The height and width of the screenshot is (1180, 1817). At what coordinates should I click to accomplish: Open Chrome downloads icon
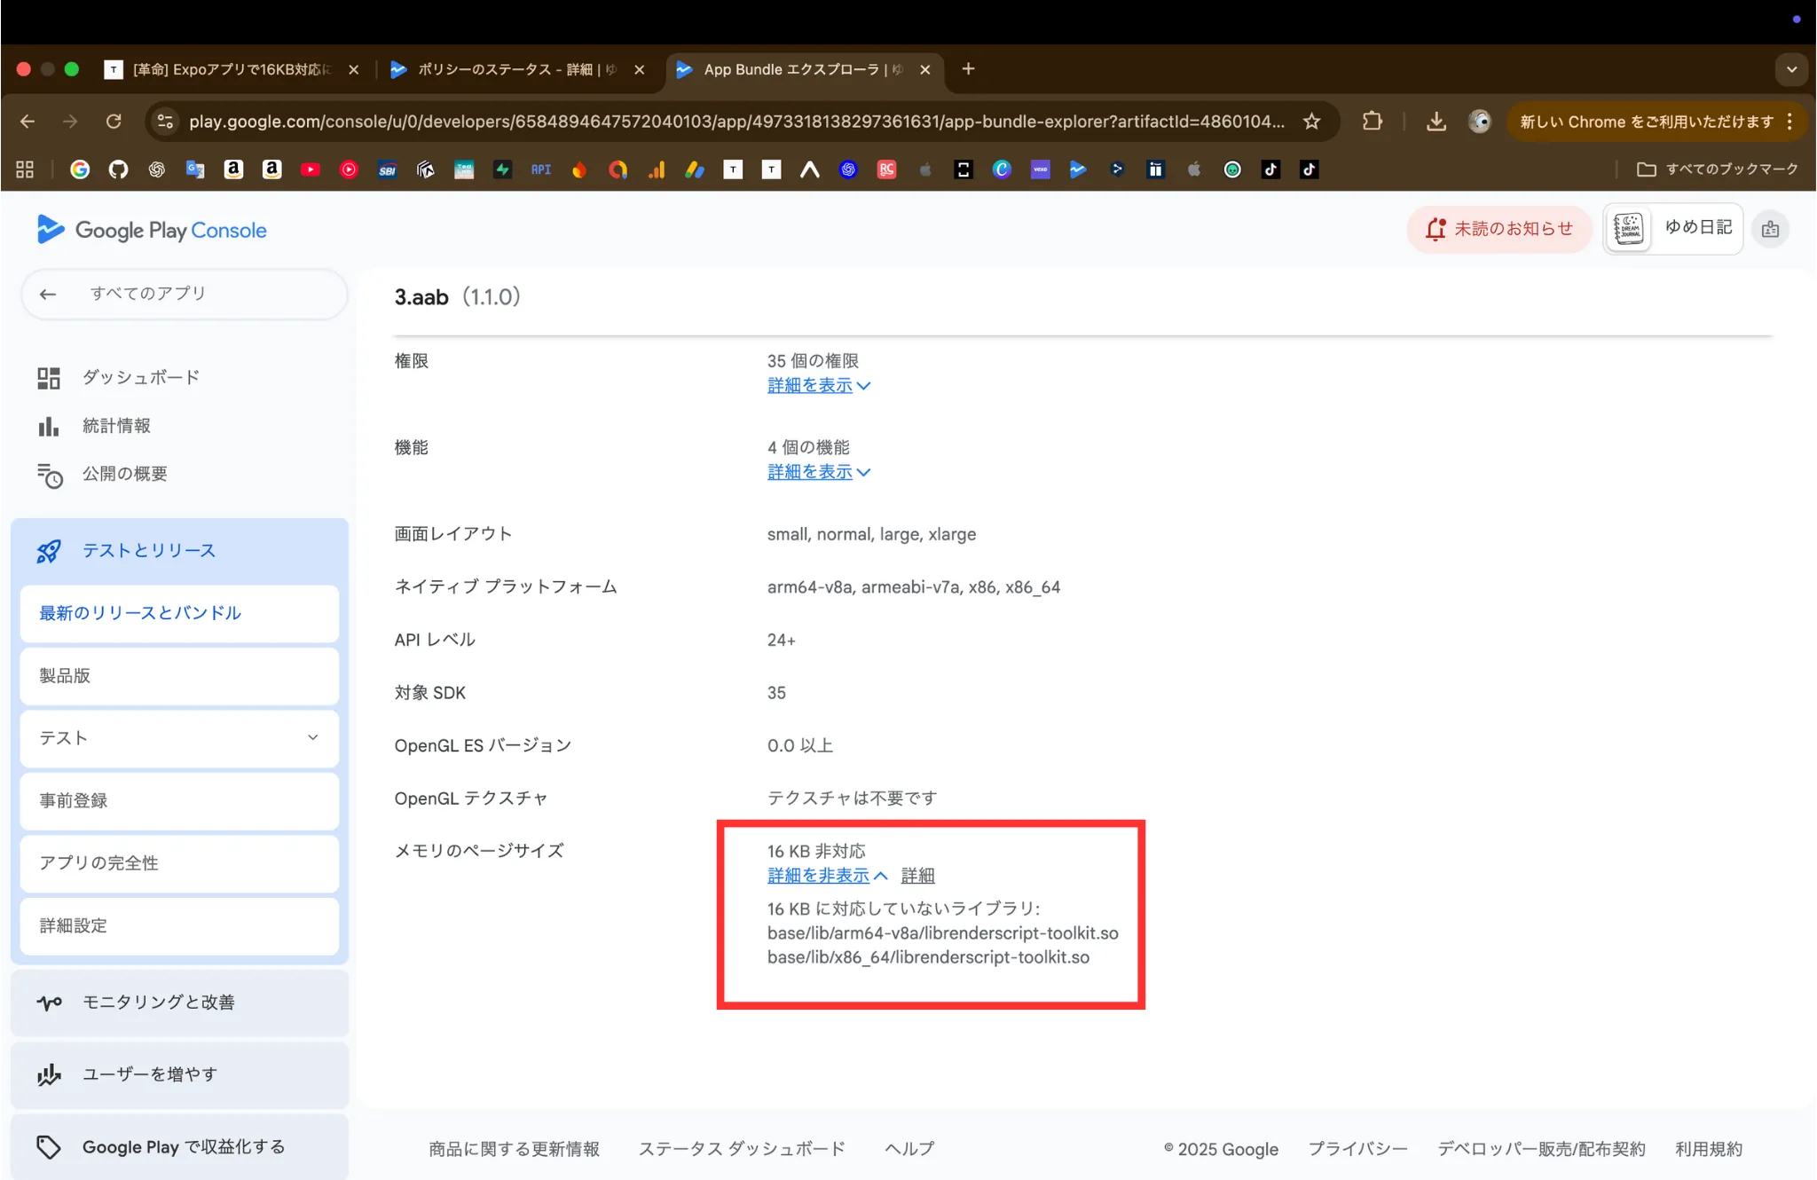[x=1437, y=122]
